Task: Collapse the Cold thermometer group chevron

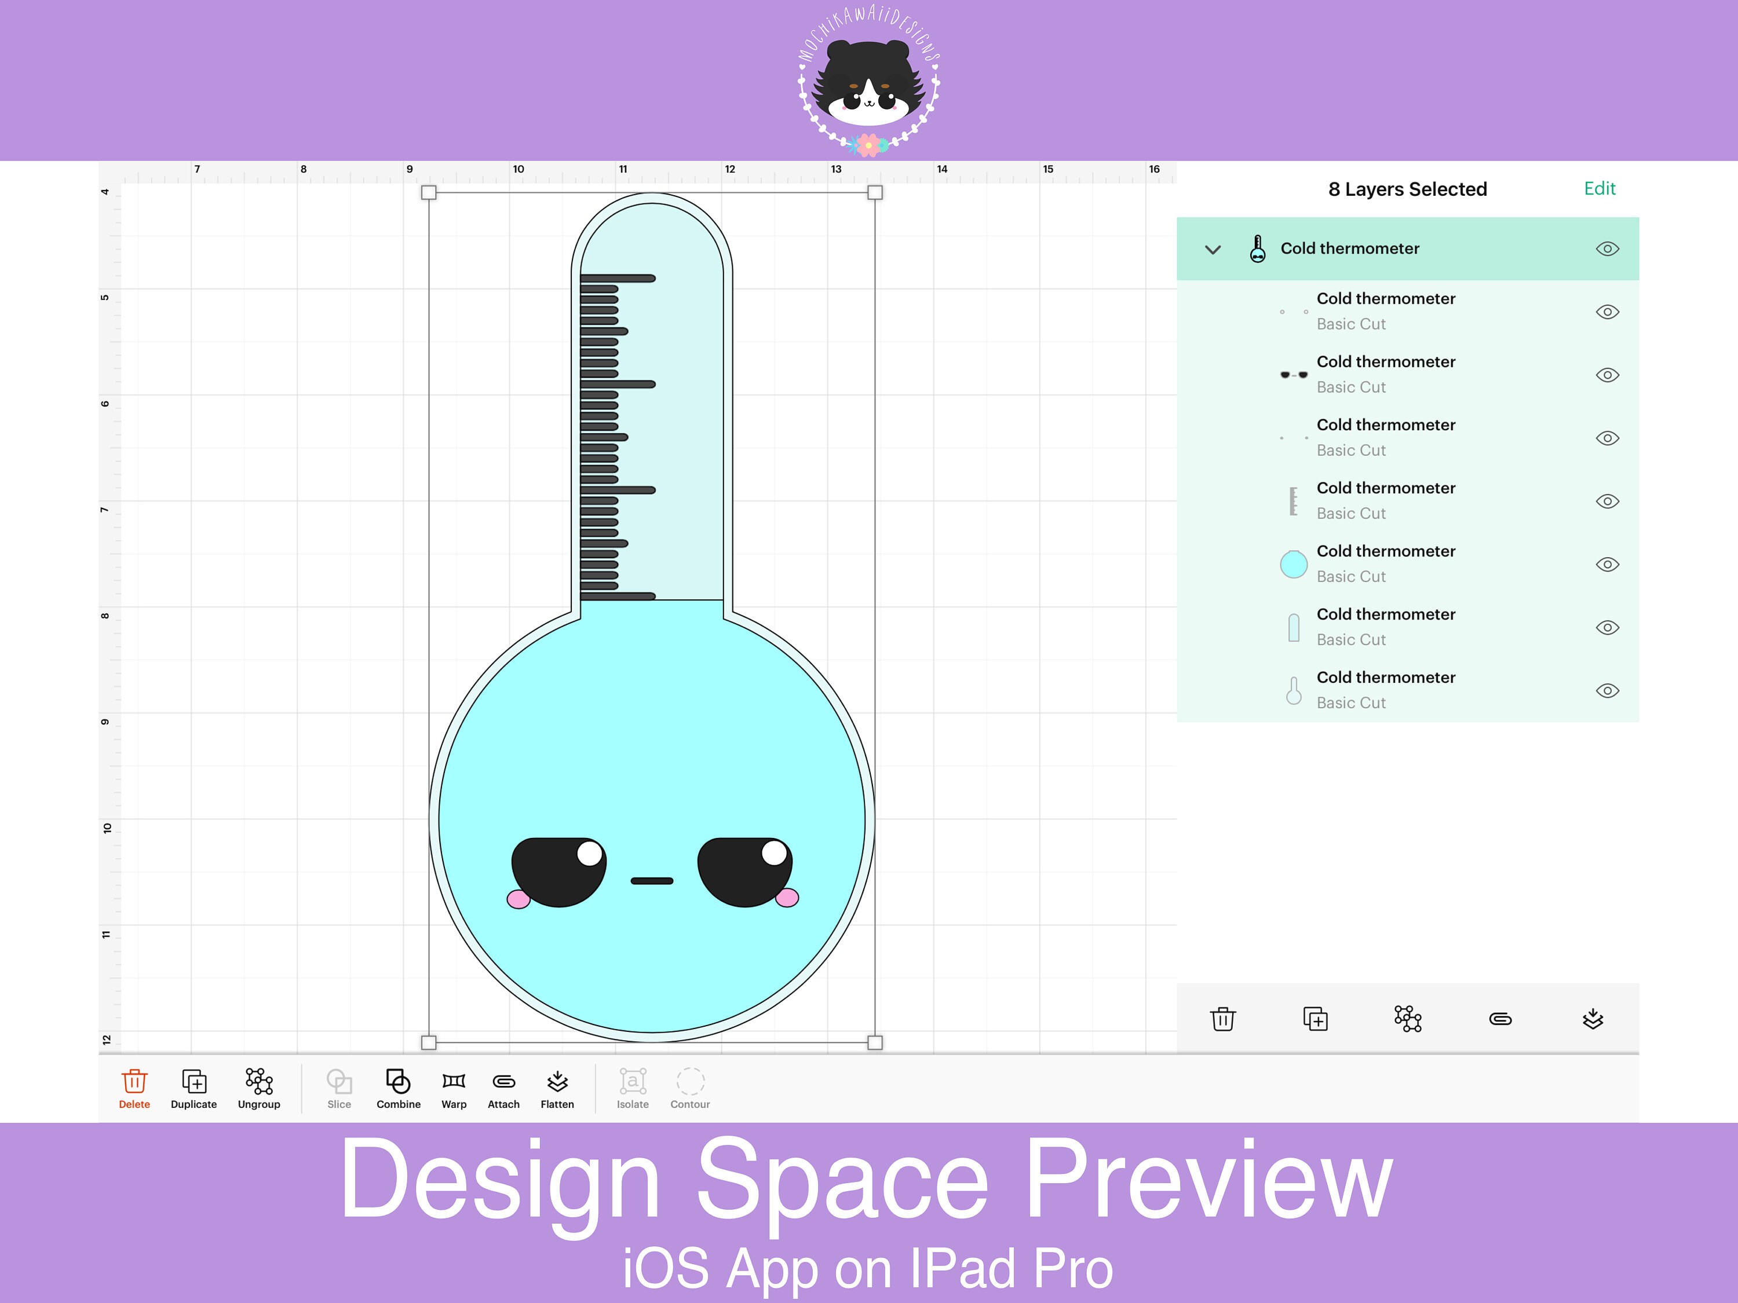Action: pyautogui.click(x=1213, y=250)
